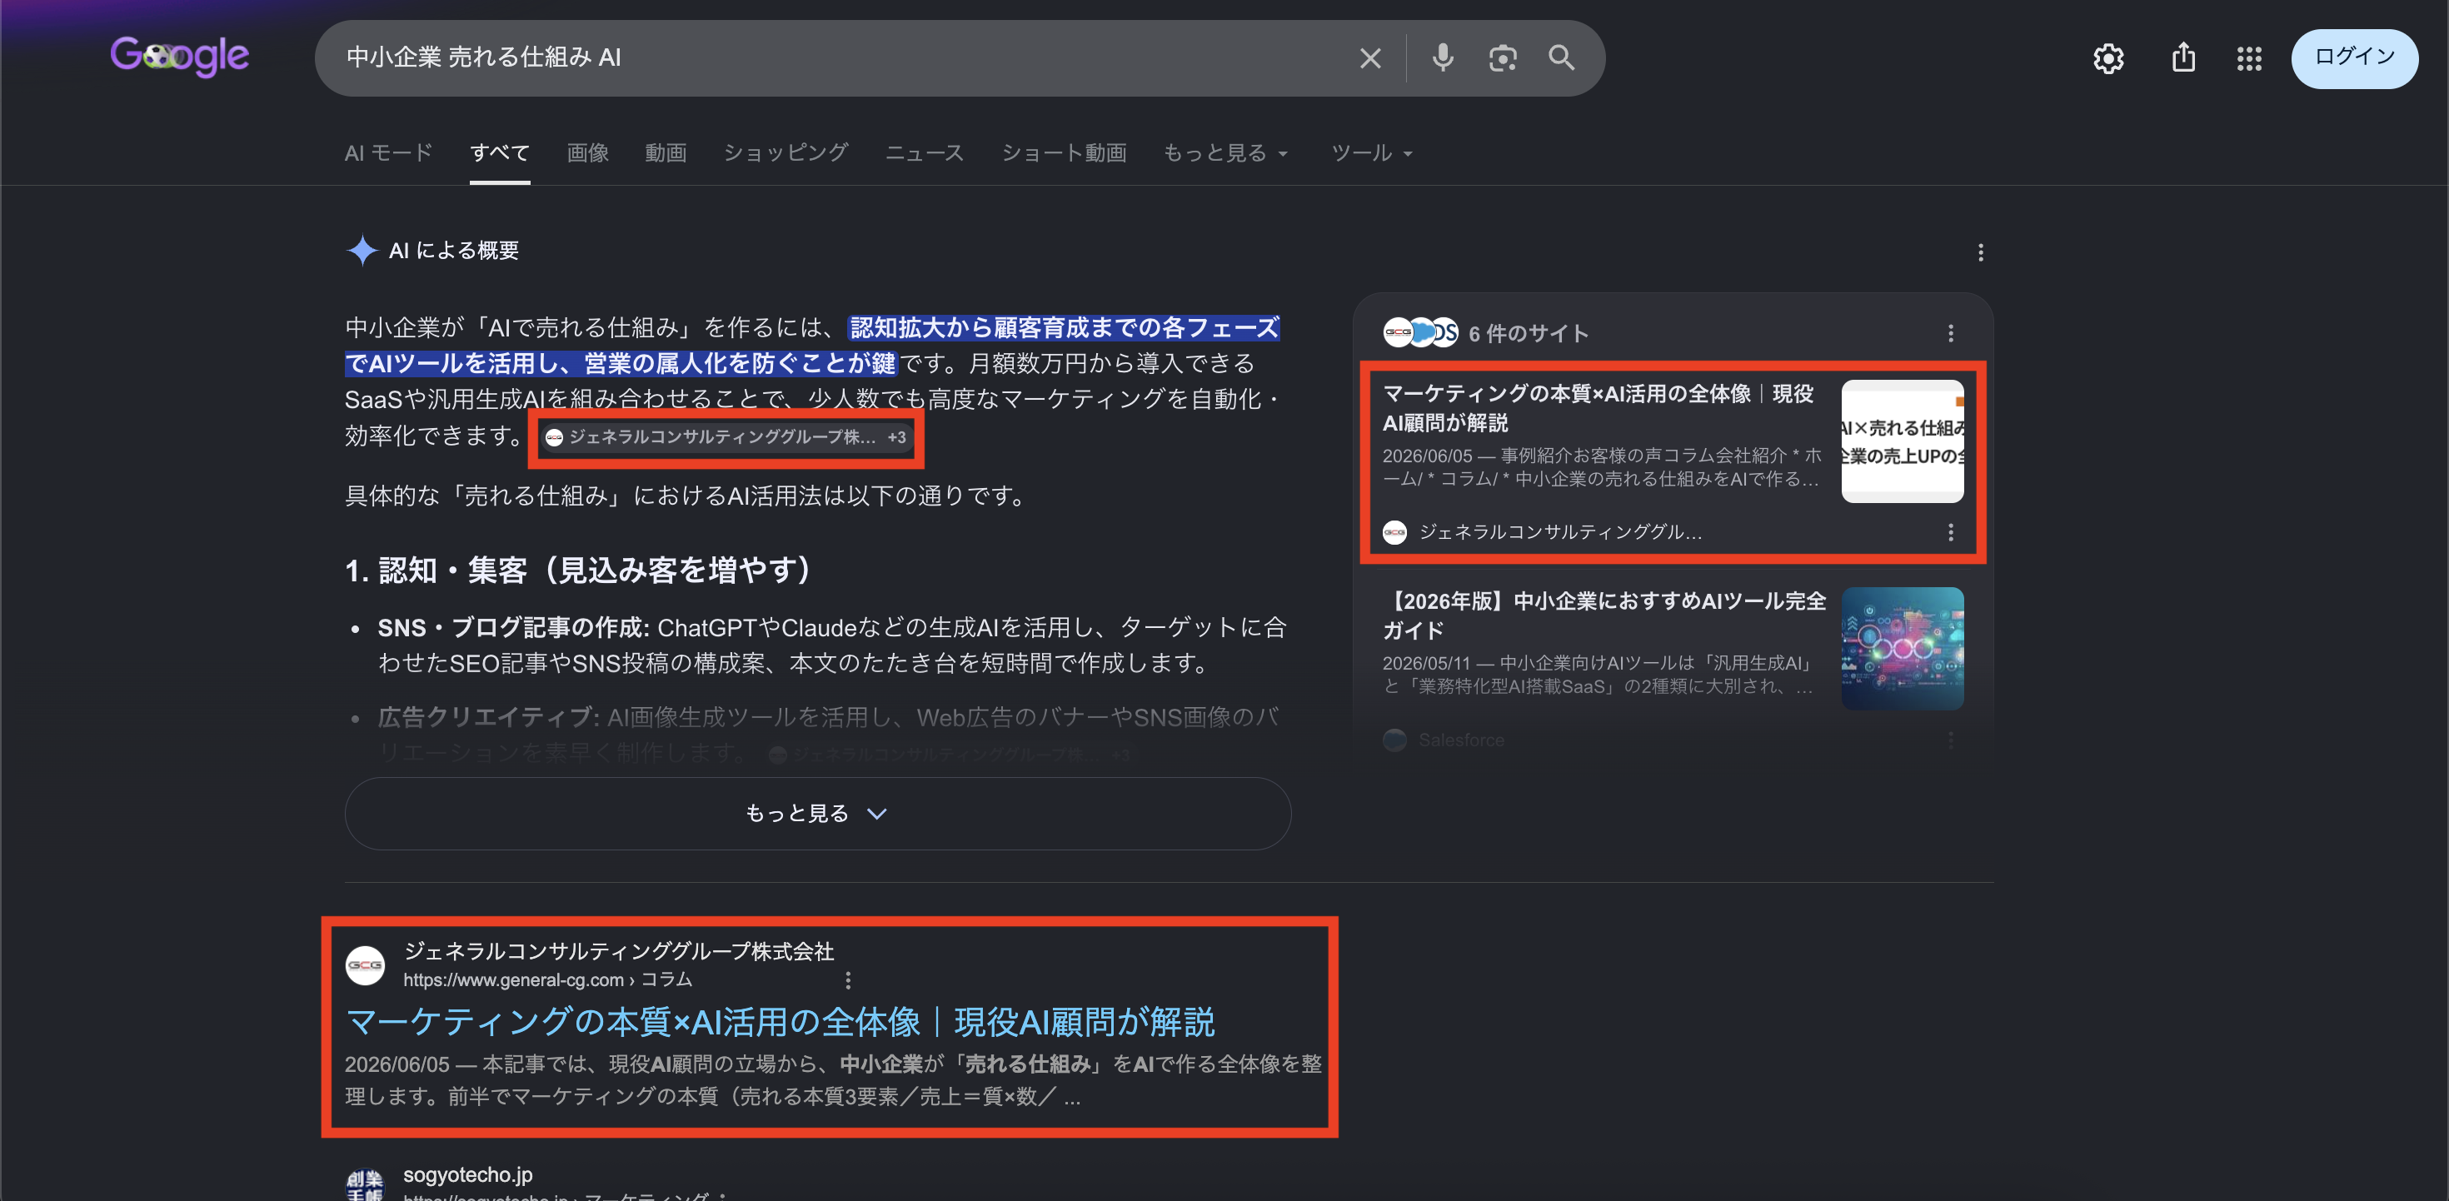The width and height of the screenshot is (2449, 1201).
Task: Click the ログイン button
Action: [x=2354, y=58]
